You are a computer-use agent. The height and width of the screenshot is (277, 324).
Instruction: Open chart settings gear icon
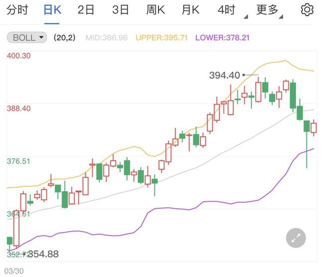(x=307, y=10)
